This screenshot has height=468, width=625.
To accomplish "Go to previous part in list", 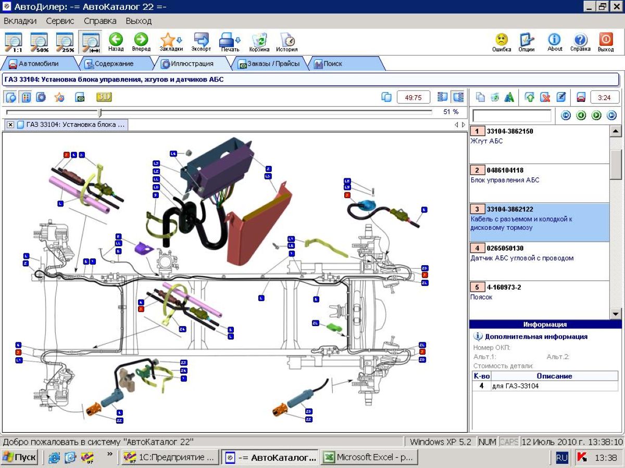I will tap(581, 115).
